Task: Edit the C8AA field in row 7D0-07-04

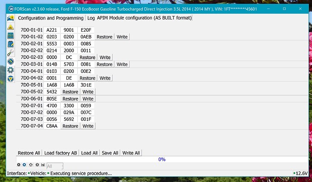Action: (52, 126)
